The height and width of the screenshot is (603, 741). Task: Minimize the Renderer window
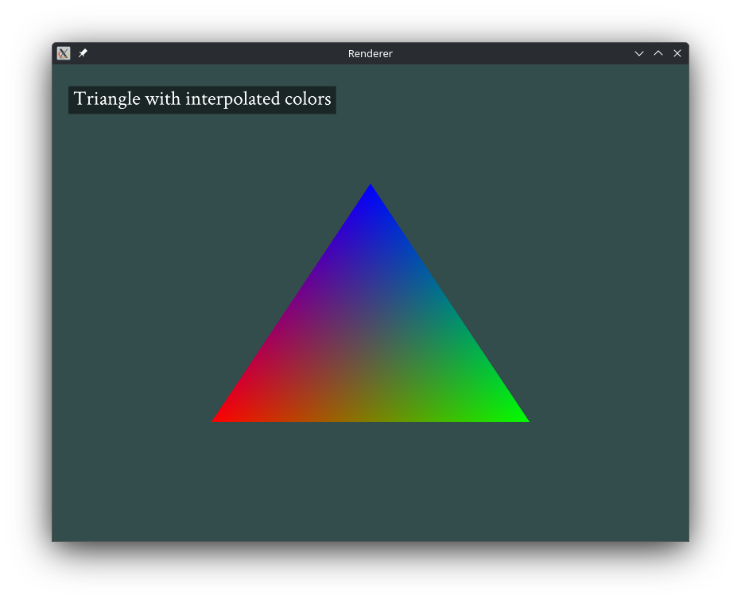[x=639, y=53]
